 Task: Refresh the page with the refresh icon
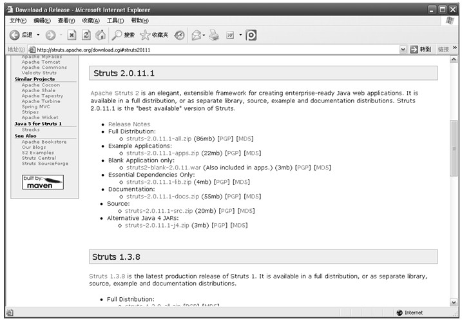(x=86, y=35)
